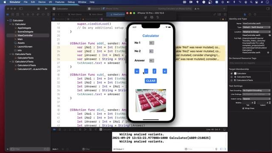Viewport: 272px width, 153px height.
Task: Collapse the Calculator project root
Action: [x=8, y=20]
